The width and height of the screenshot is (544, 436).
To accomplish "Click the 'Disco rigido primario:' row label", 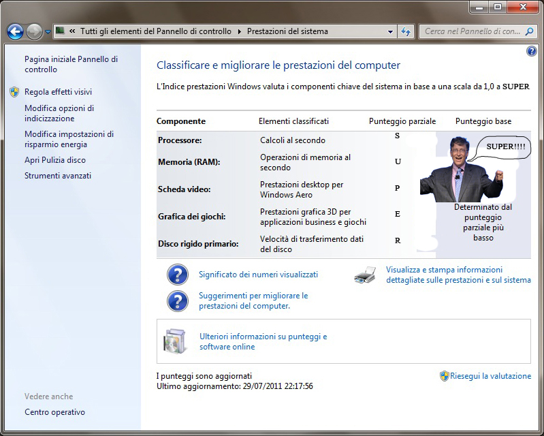I will 198,244.
